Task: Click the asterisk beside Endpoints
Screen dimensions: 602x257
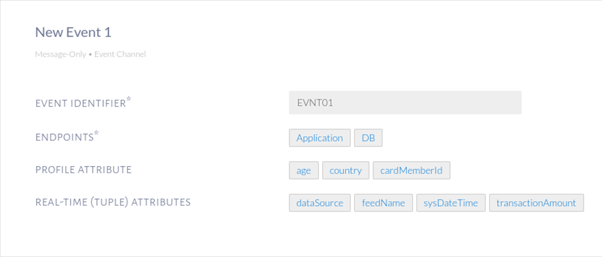Action: coord(96,134)
